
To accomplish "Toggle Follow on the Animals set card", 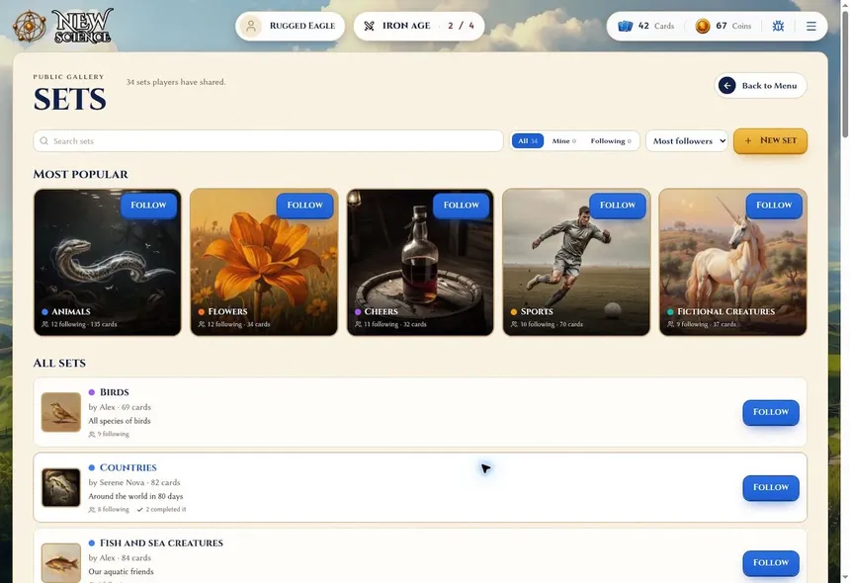I will coord(148,206).
